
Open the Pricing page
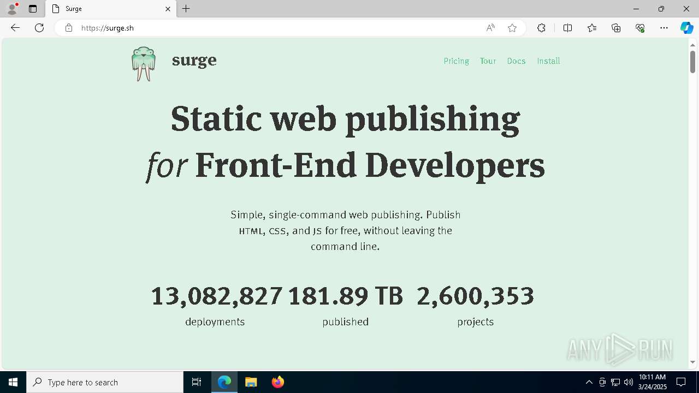click(456, 61)
